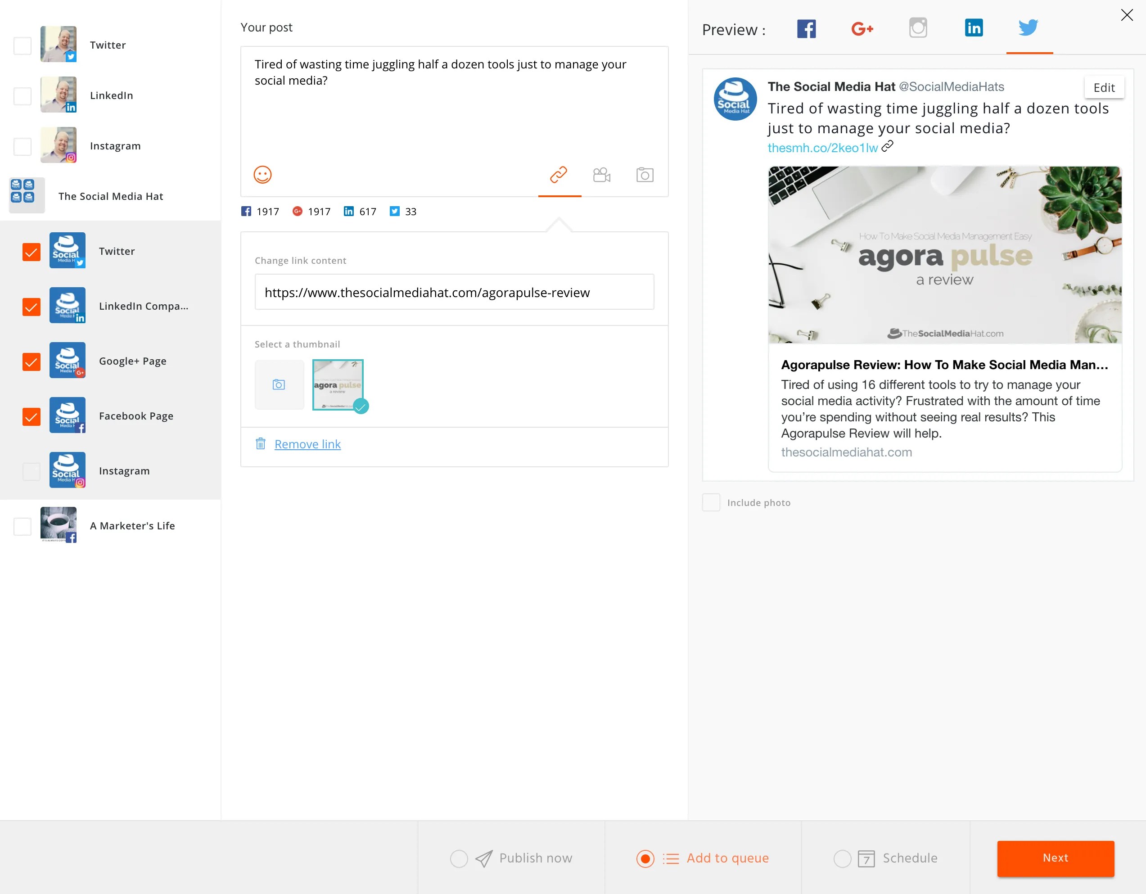Click Remove link to delete URL
The image size is (1146, 894).
(x=307, y=443)
